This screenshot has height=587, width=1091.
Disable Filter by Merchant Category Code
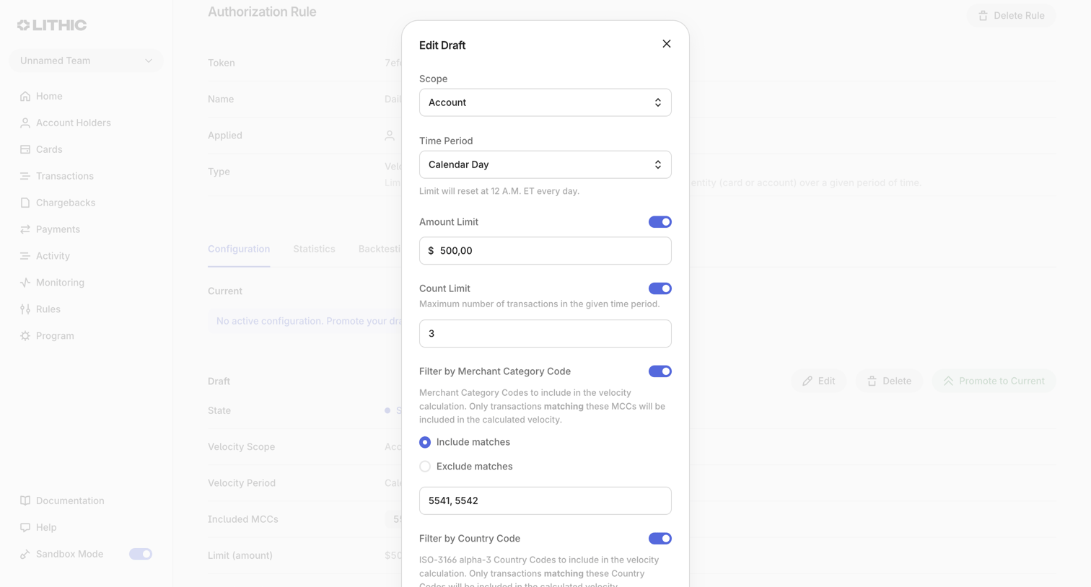(660, 371)
